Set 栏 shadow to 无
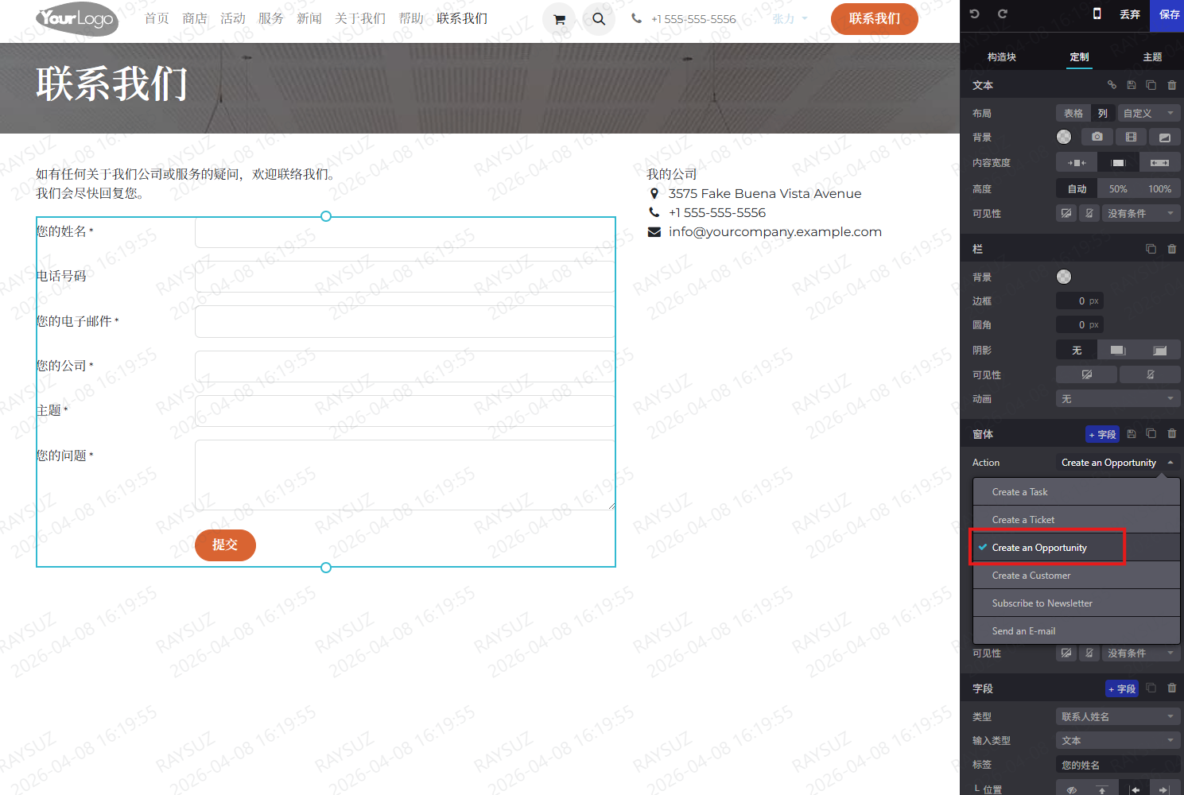 [1077, 351]
